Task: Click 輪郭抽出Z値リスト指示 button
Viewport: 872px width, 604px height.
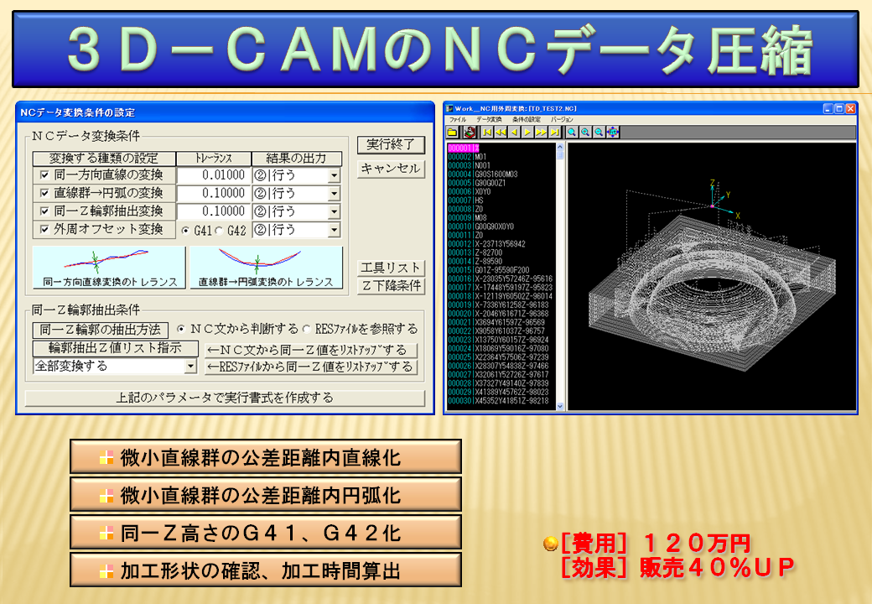Action: 115,348
